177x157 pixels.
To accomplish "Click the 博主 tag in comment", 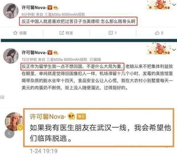I will click(81, 117).
